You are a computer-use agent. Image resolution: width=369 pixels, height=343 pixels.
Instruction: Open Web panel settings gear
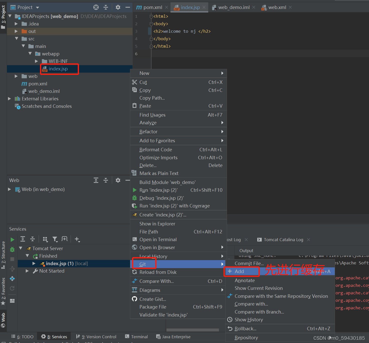118,180
